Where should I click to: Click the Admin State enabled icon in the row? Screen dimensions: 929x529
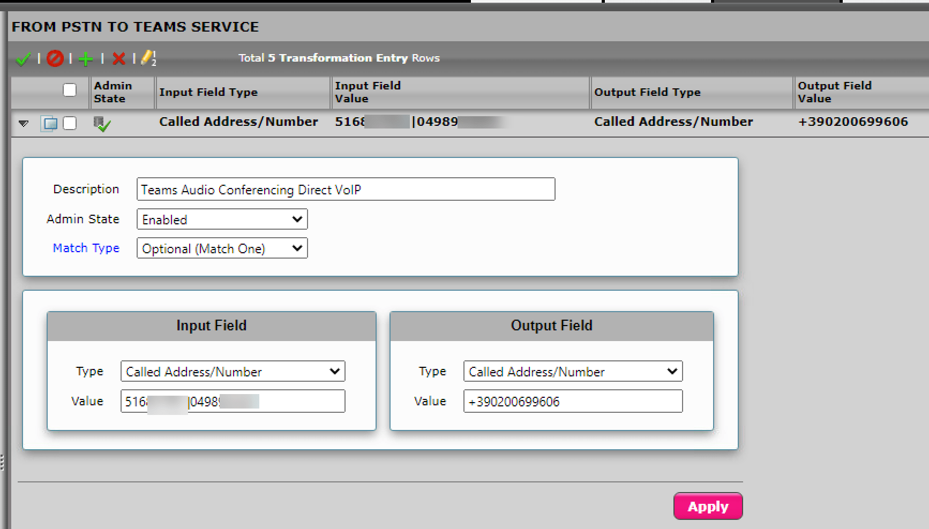click(x=103, y=123)
